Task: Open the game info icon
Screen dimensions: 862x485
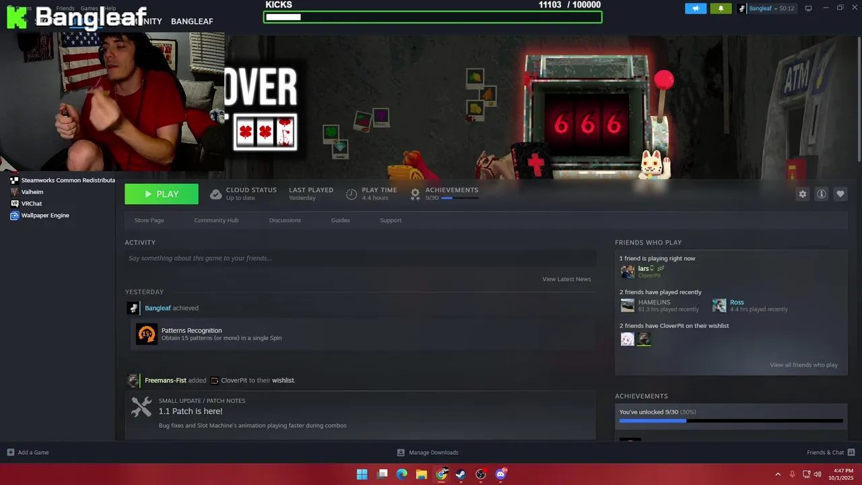Action: pos(821,194)
